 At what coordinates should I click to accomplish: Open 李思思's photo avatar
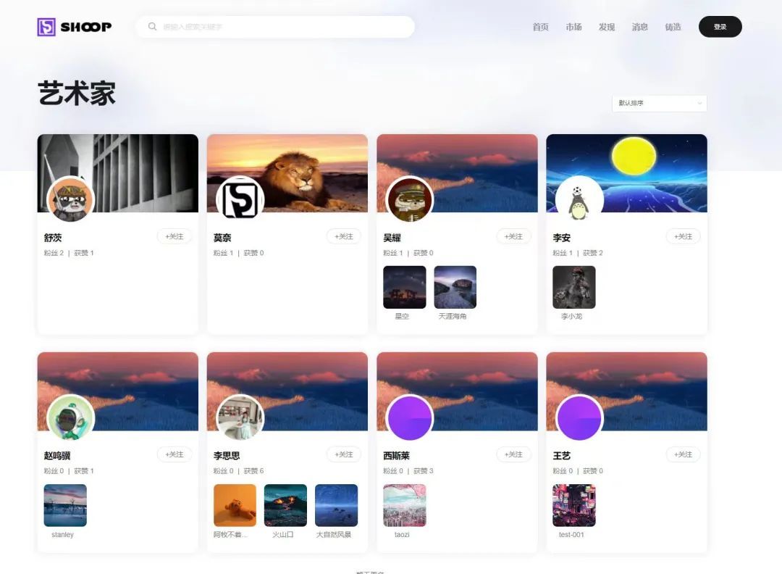(x=240, y=417)
